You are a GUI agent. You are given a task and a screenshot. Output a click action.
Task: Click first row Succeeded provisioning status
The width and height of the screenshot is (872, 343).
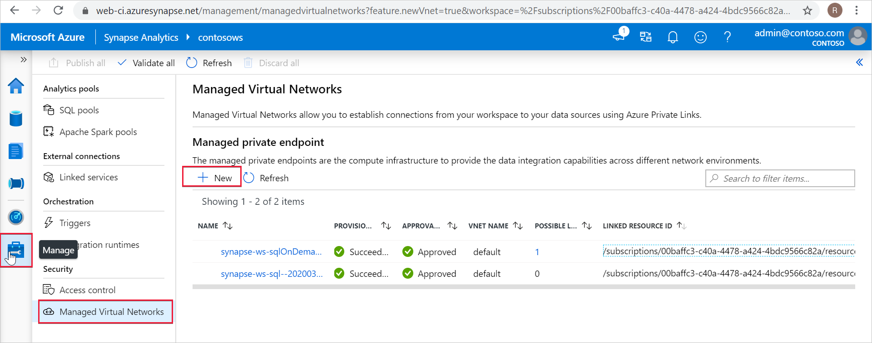click(362, 252)
